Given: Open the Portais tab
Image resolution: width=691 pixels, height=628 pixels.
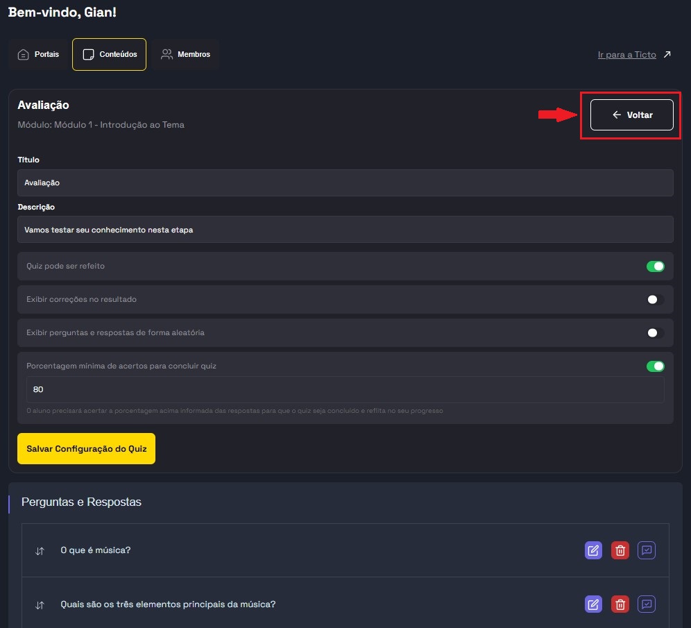Looking at the screenshot, I should [x=39, y=55].
